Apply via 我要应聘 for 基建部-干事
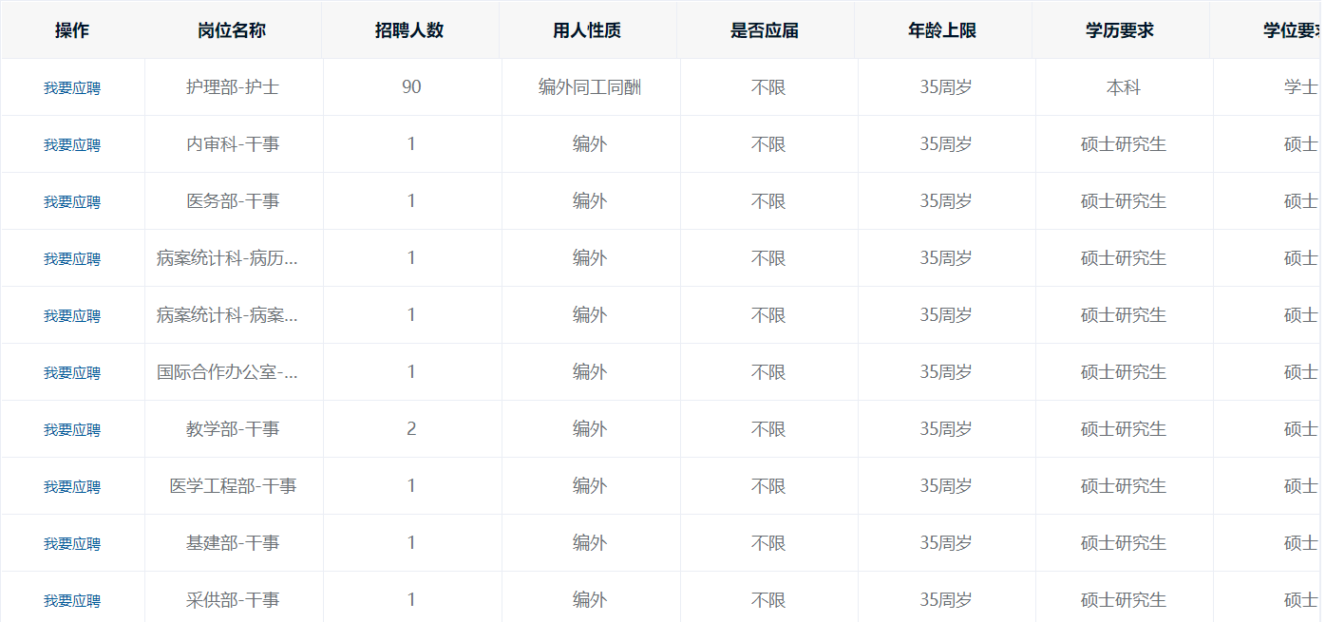The image size is (1326, 622). click(x=72, y=543)
